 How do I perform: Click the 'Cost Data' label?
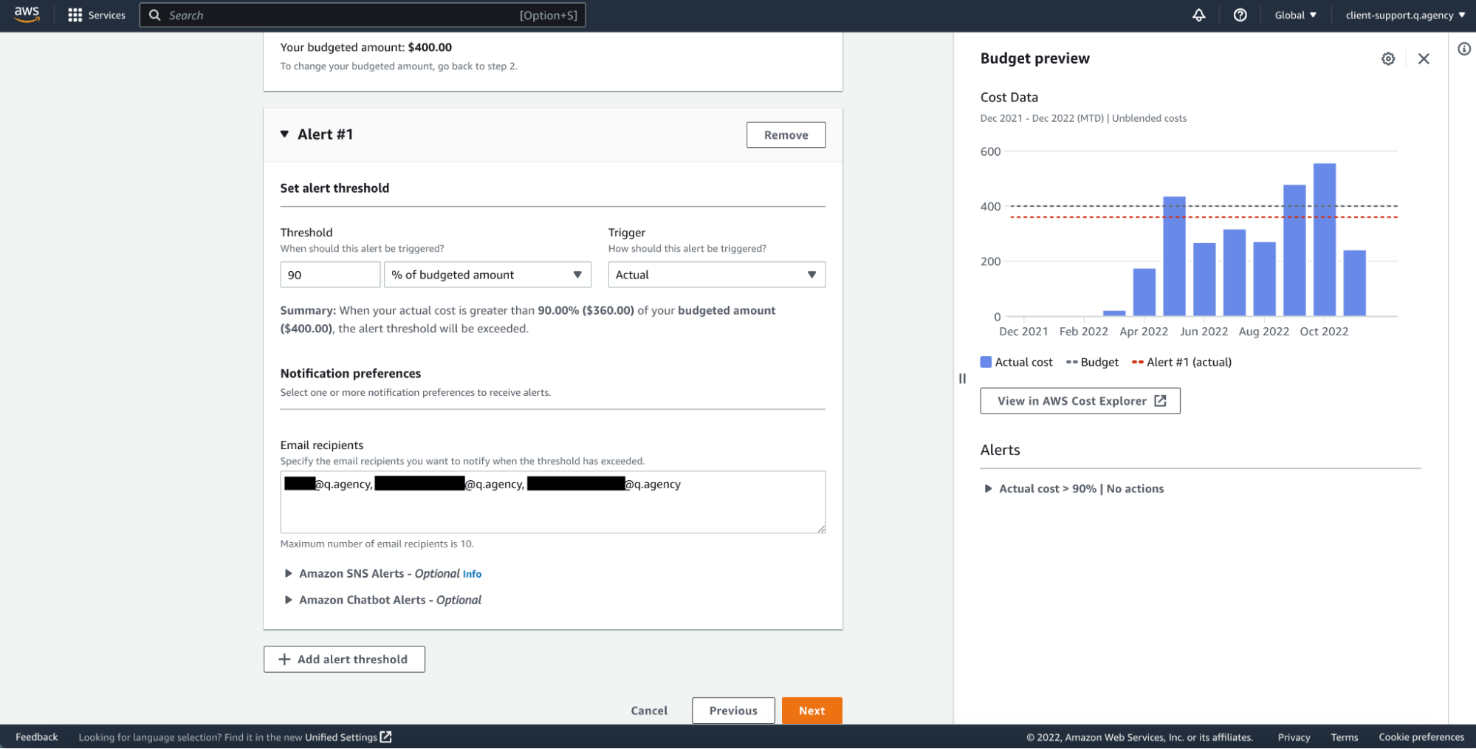[1009, 98]
